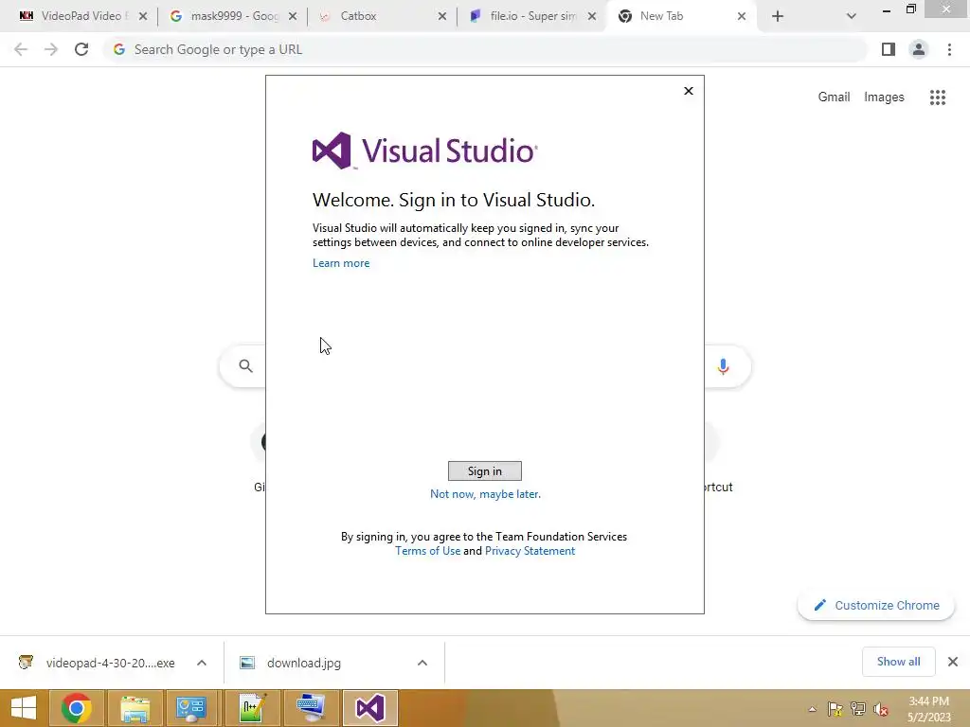
Task: Close the Visual Studio sign-in dialog
Action: (689, 91)
